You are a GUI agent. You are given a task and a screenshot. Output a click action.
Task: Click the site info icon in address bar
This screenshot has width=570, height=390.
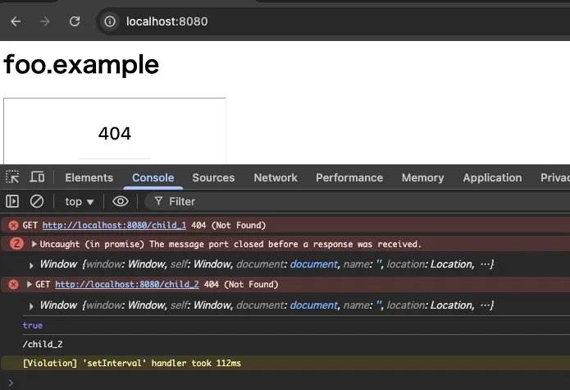click(111, 21)
